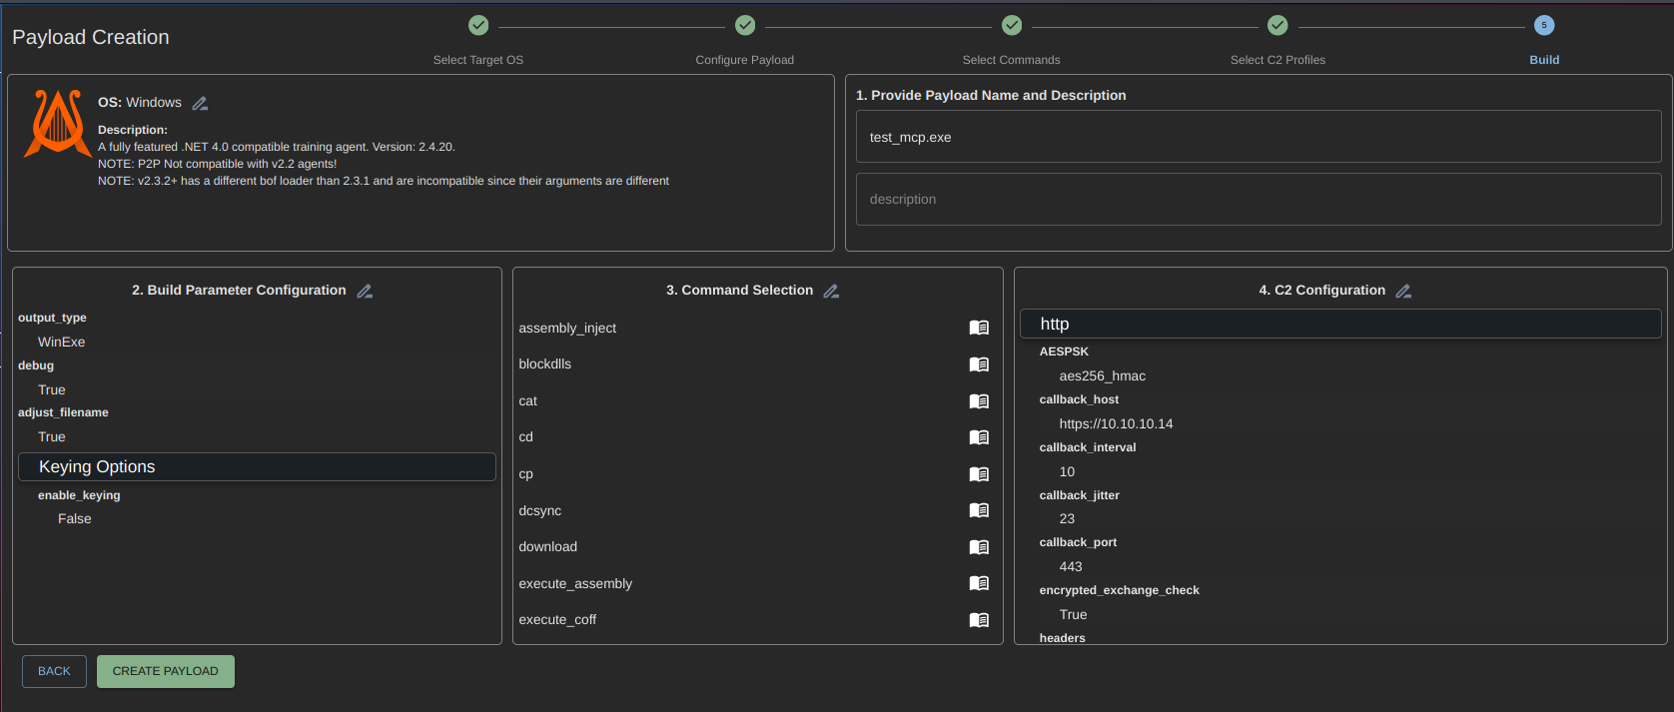The height and width of the screenshot is (712, 1674).
Task: Open documentation book icon for assembly_inject
Action: 979,328
